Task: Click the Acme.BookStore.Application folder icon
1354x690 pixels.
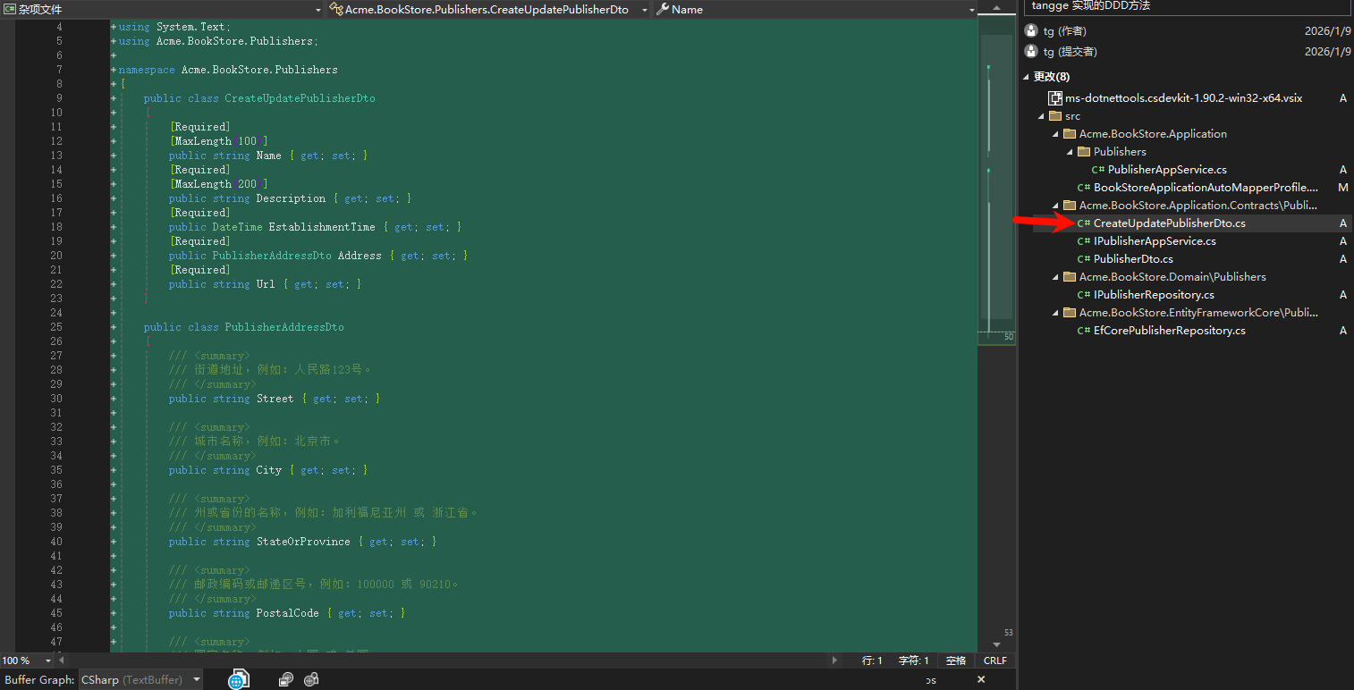Action: (1070, 134)
